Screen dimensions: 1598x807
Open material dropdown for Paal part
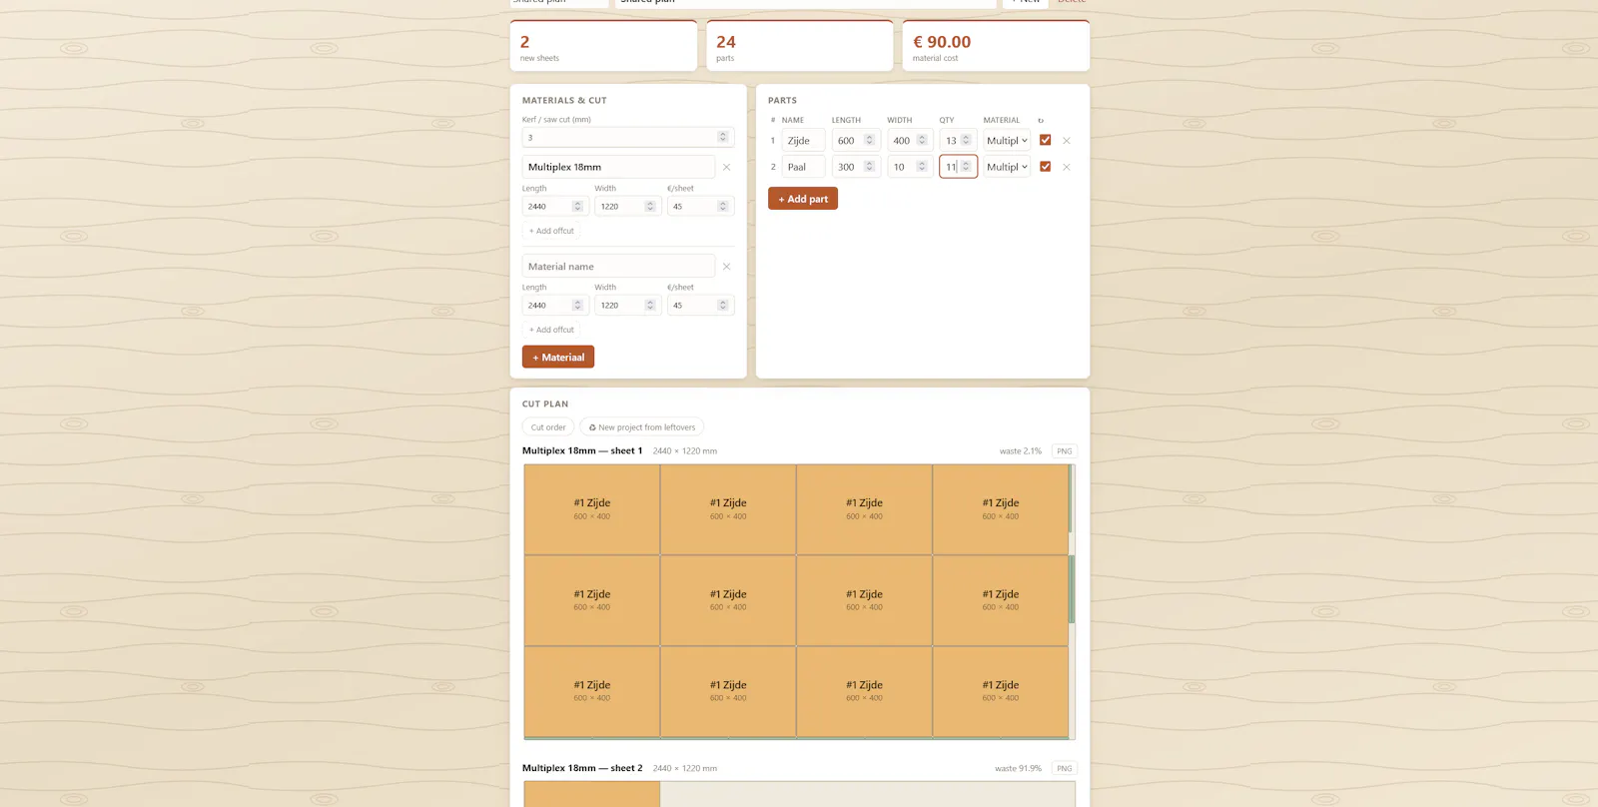tap(1007, 167)
